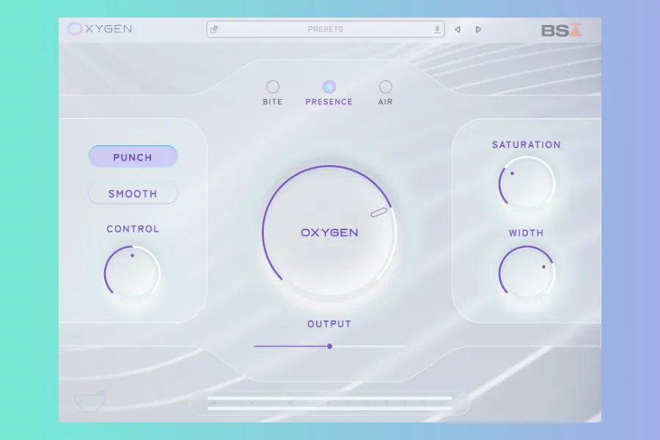This screenshot has height=440, width=660.
Task: Click the BSA brand logo
Action: point(561,30)
